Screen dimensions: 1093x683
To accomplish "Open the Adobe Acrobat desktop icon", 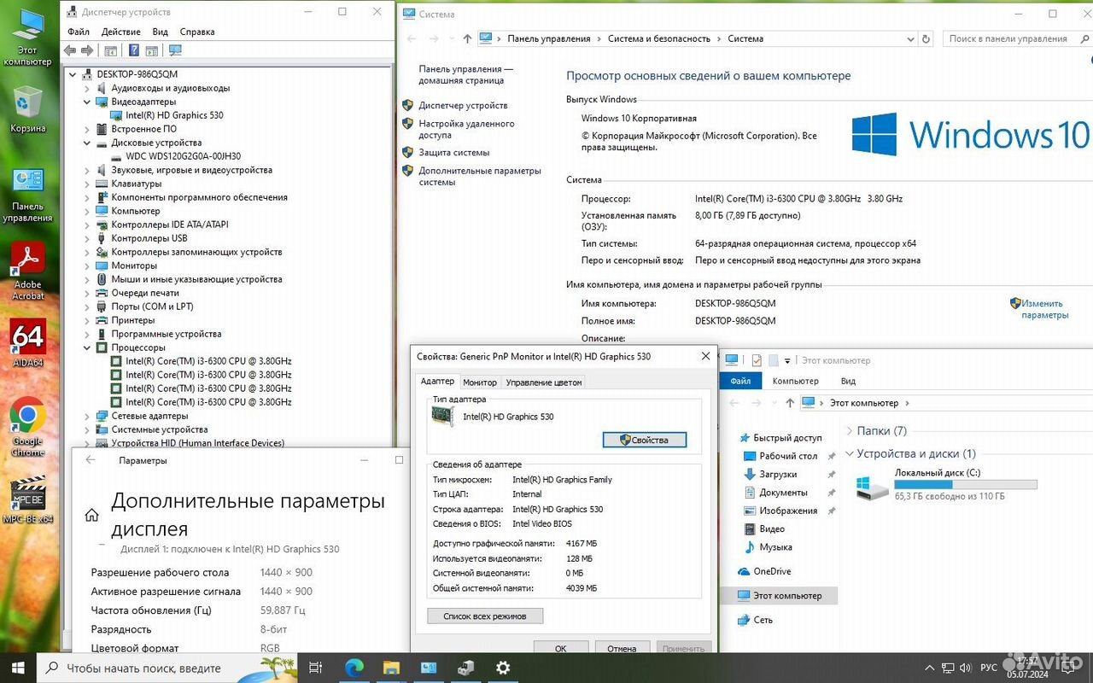I will click(x=27, y=271).
